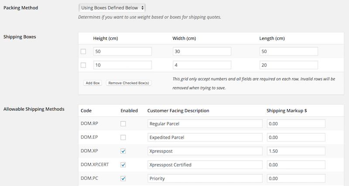Enable the DOM.RP Regular Parcel method

point(123,124)
